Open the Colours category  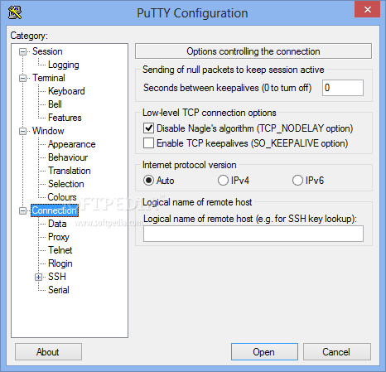pyautogui.click(x=62, y=197)
